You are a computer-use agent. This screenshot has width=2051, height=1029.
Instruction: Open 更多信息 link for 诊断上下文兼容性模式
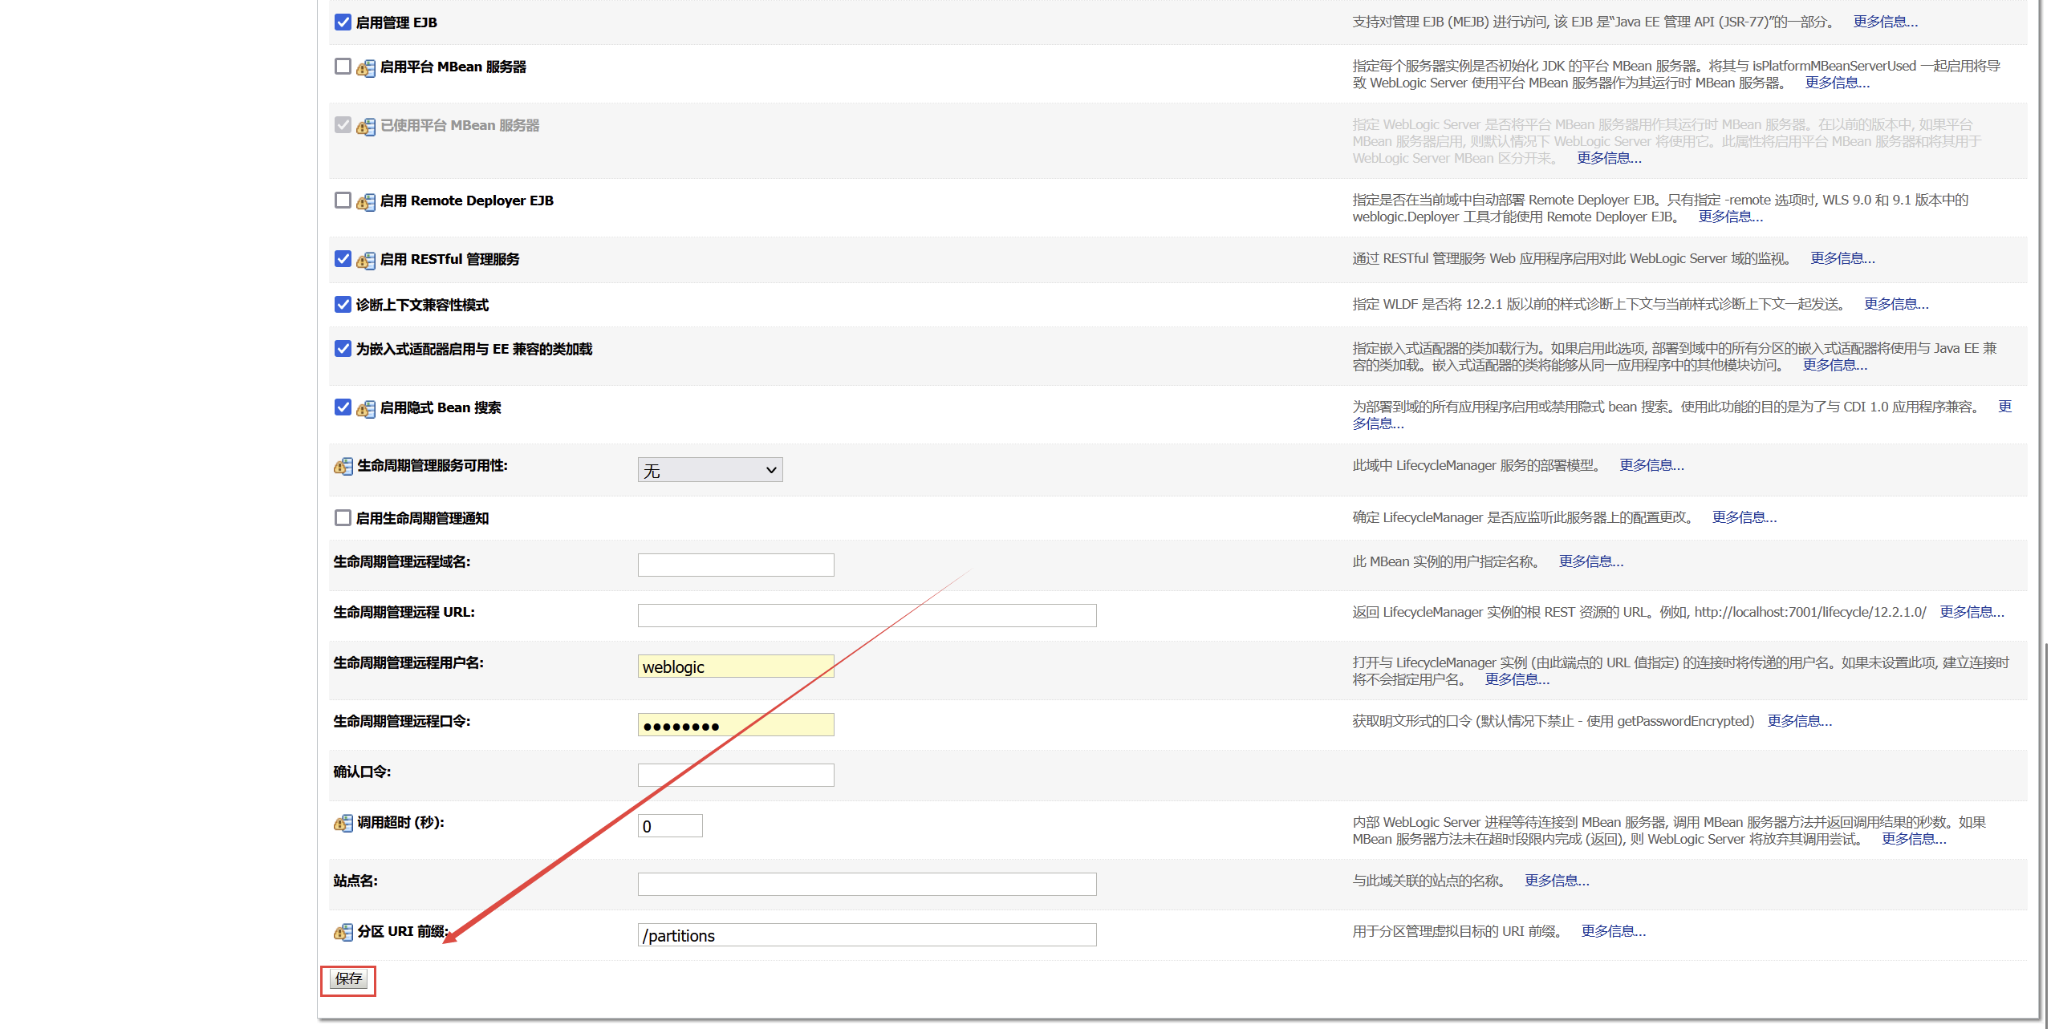1896,304
